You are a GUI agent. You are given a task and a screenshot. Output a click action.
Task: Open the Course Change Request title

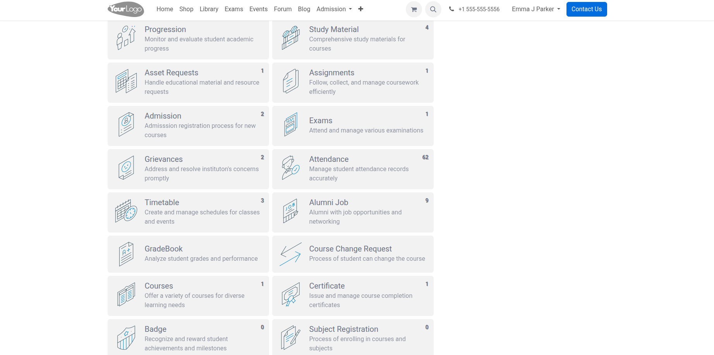(x=350, y=249)
